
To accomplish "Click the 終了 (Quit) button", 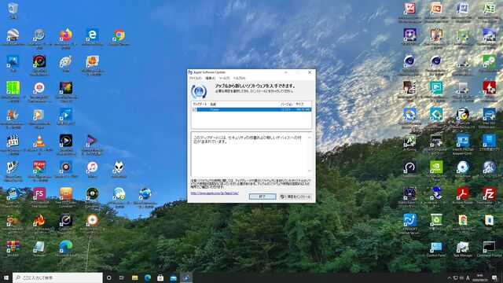I will pyautogui.click(x=263, y=197).
